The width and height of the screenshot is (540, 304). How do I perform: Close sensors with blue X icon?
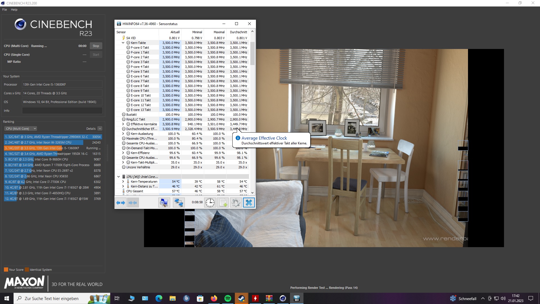(x=249, y=203)
